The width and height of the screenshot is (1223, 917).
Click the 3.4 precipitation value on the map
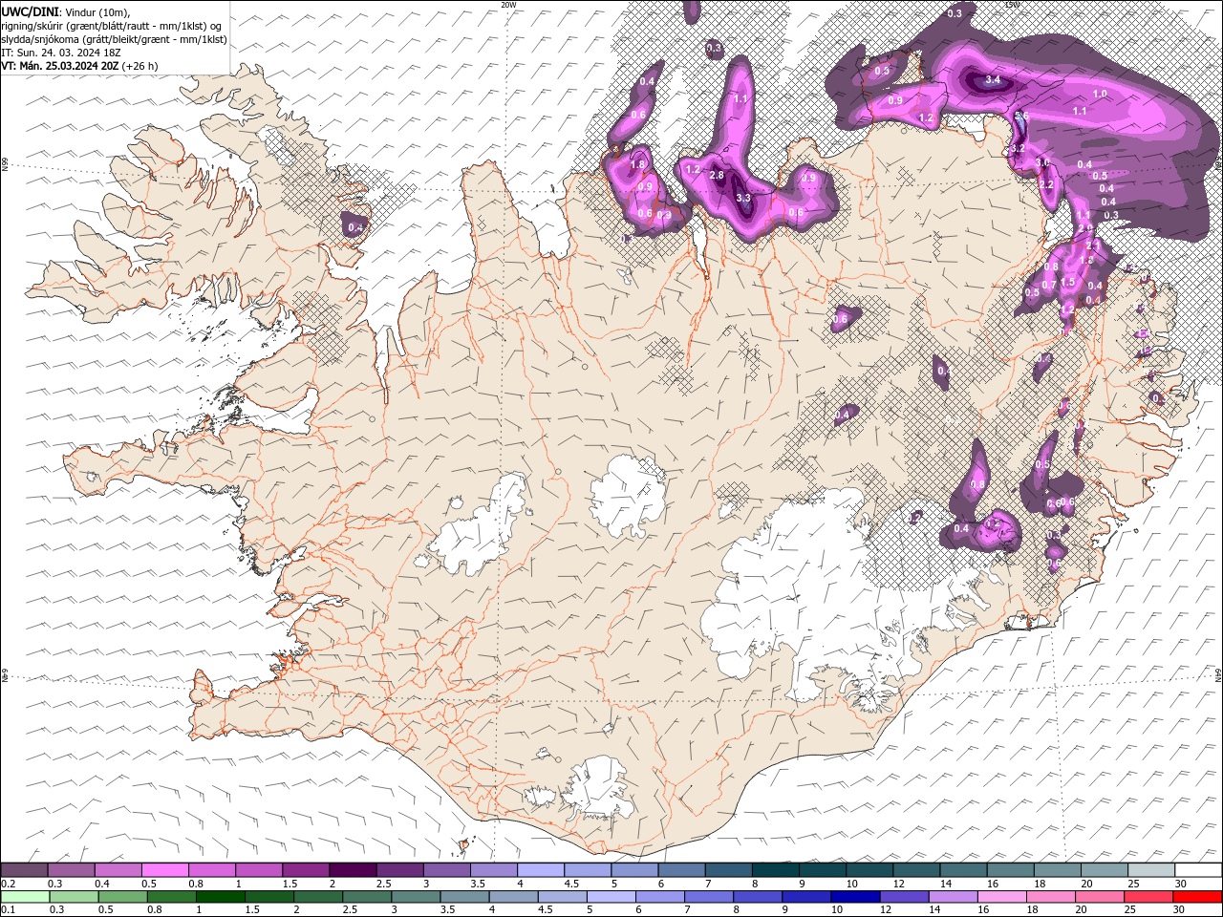coord(993,80)
